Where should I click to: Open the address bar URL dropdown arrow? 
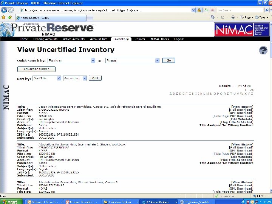(193, 10)
